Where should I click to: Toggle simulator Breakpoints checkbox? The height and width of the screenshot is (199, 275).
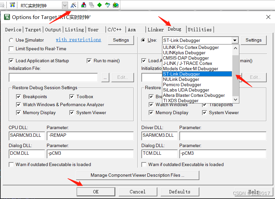point(18,97)
